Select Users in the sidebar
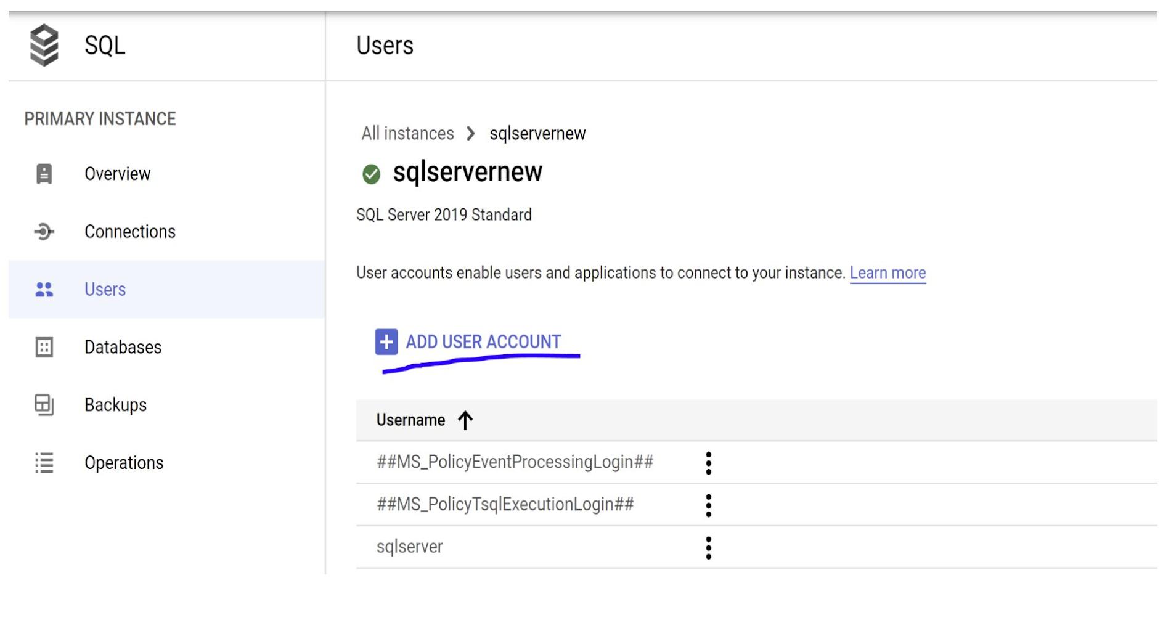1171x628 pixels. click(x=105, y=289)
